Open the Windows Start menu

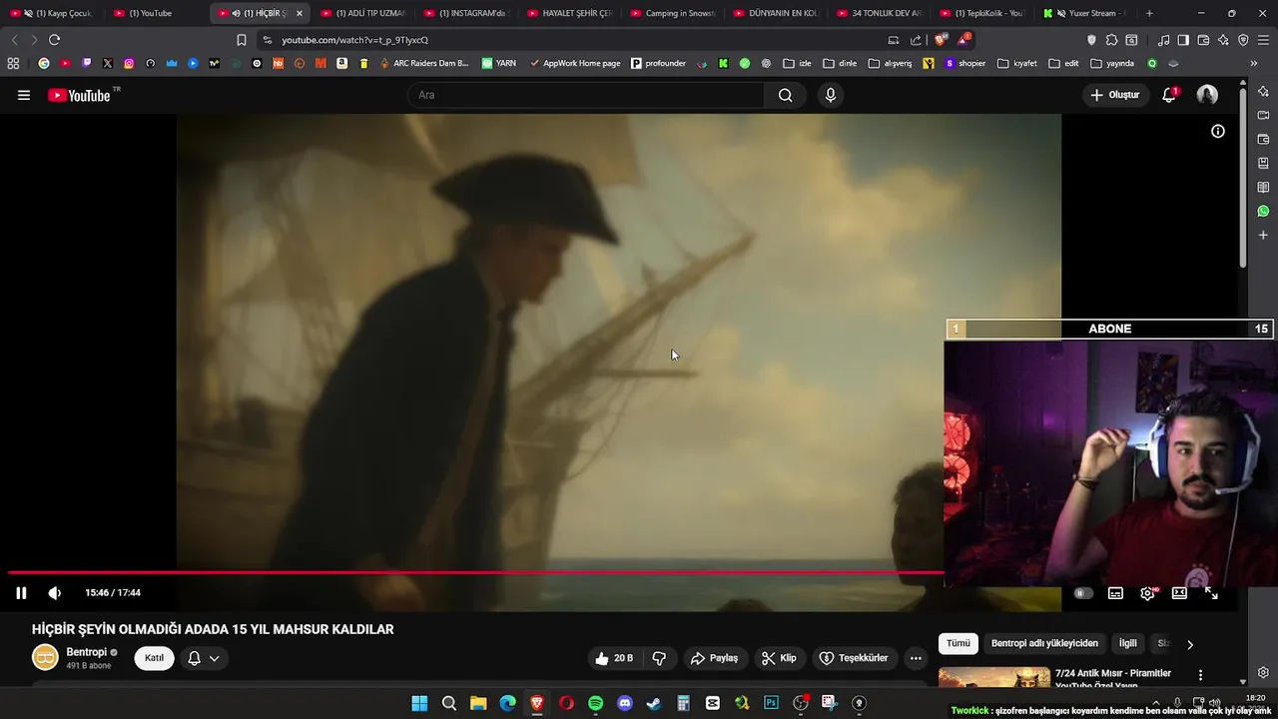(419, 703)
